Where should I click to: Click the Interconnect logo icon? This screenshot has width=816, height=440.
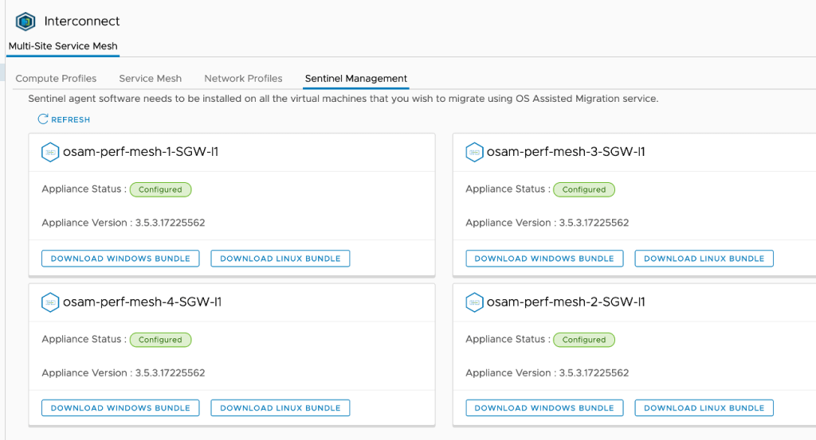(x=25, y=21)
